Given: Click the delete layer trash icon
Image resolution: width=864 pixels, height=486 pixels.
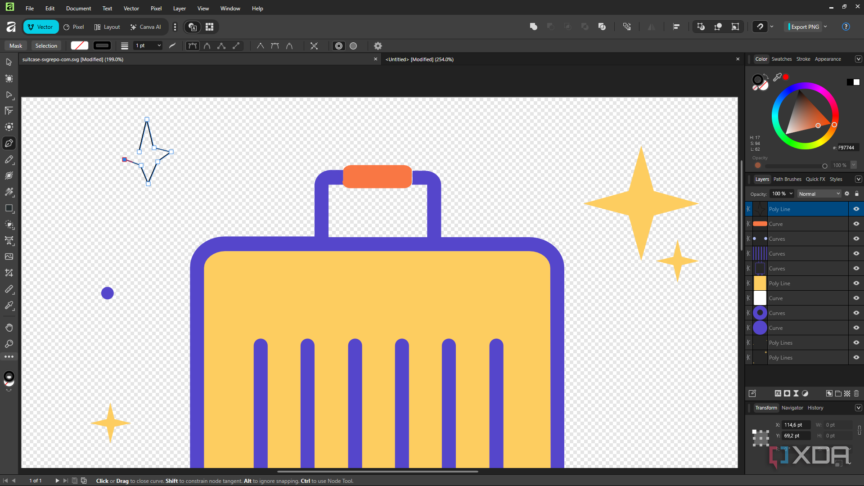Looking at the screenshot, I should [x=856, y=393].
